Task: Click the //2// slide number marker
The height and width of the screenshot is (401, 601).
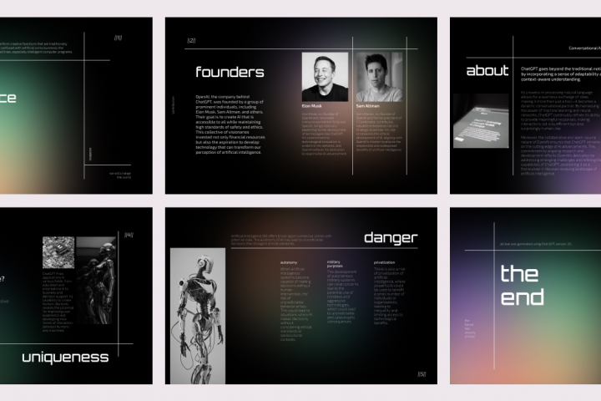Action: (x=191, y=40)
